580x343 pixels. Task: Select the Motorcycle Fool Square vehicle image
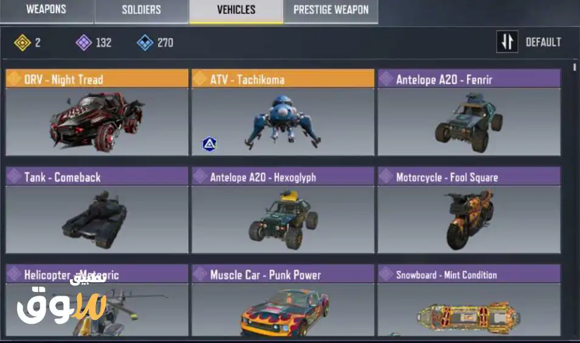pos(469,219)
